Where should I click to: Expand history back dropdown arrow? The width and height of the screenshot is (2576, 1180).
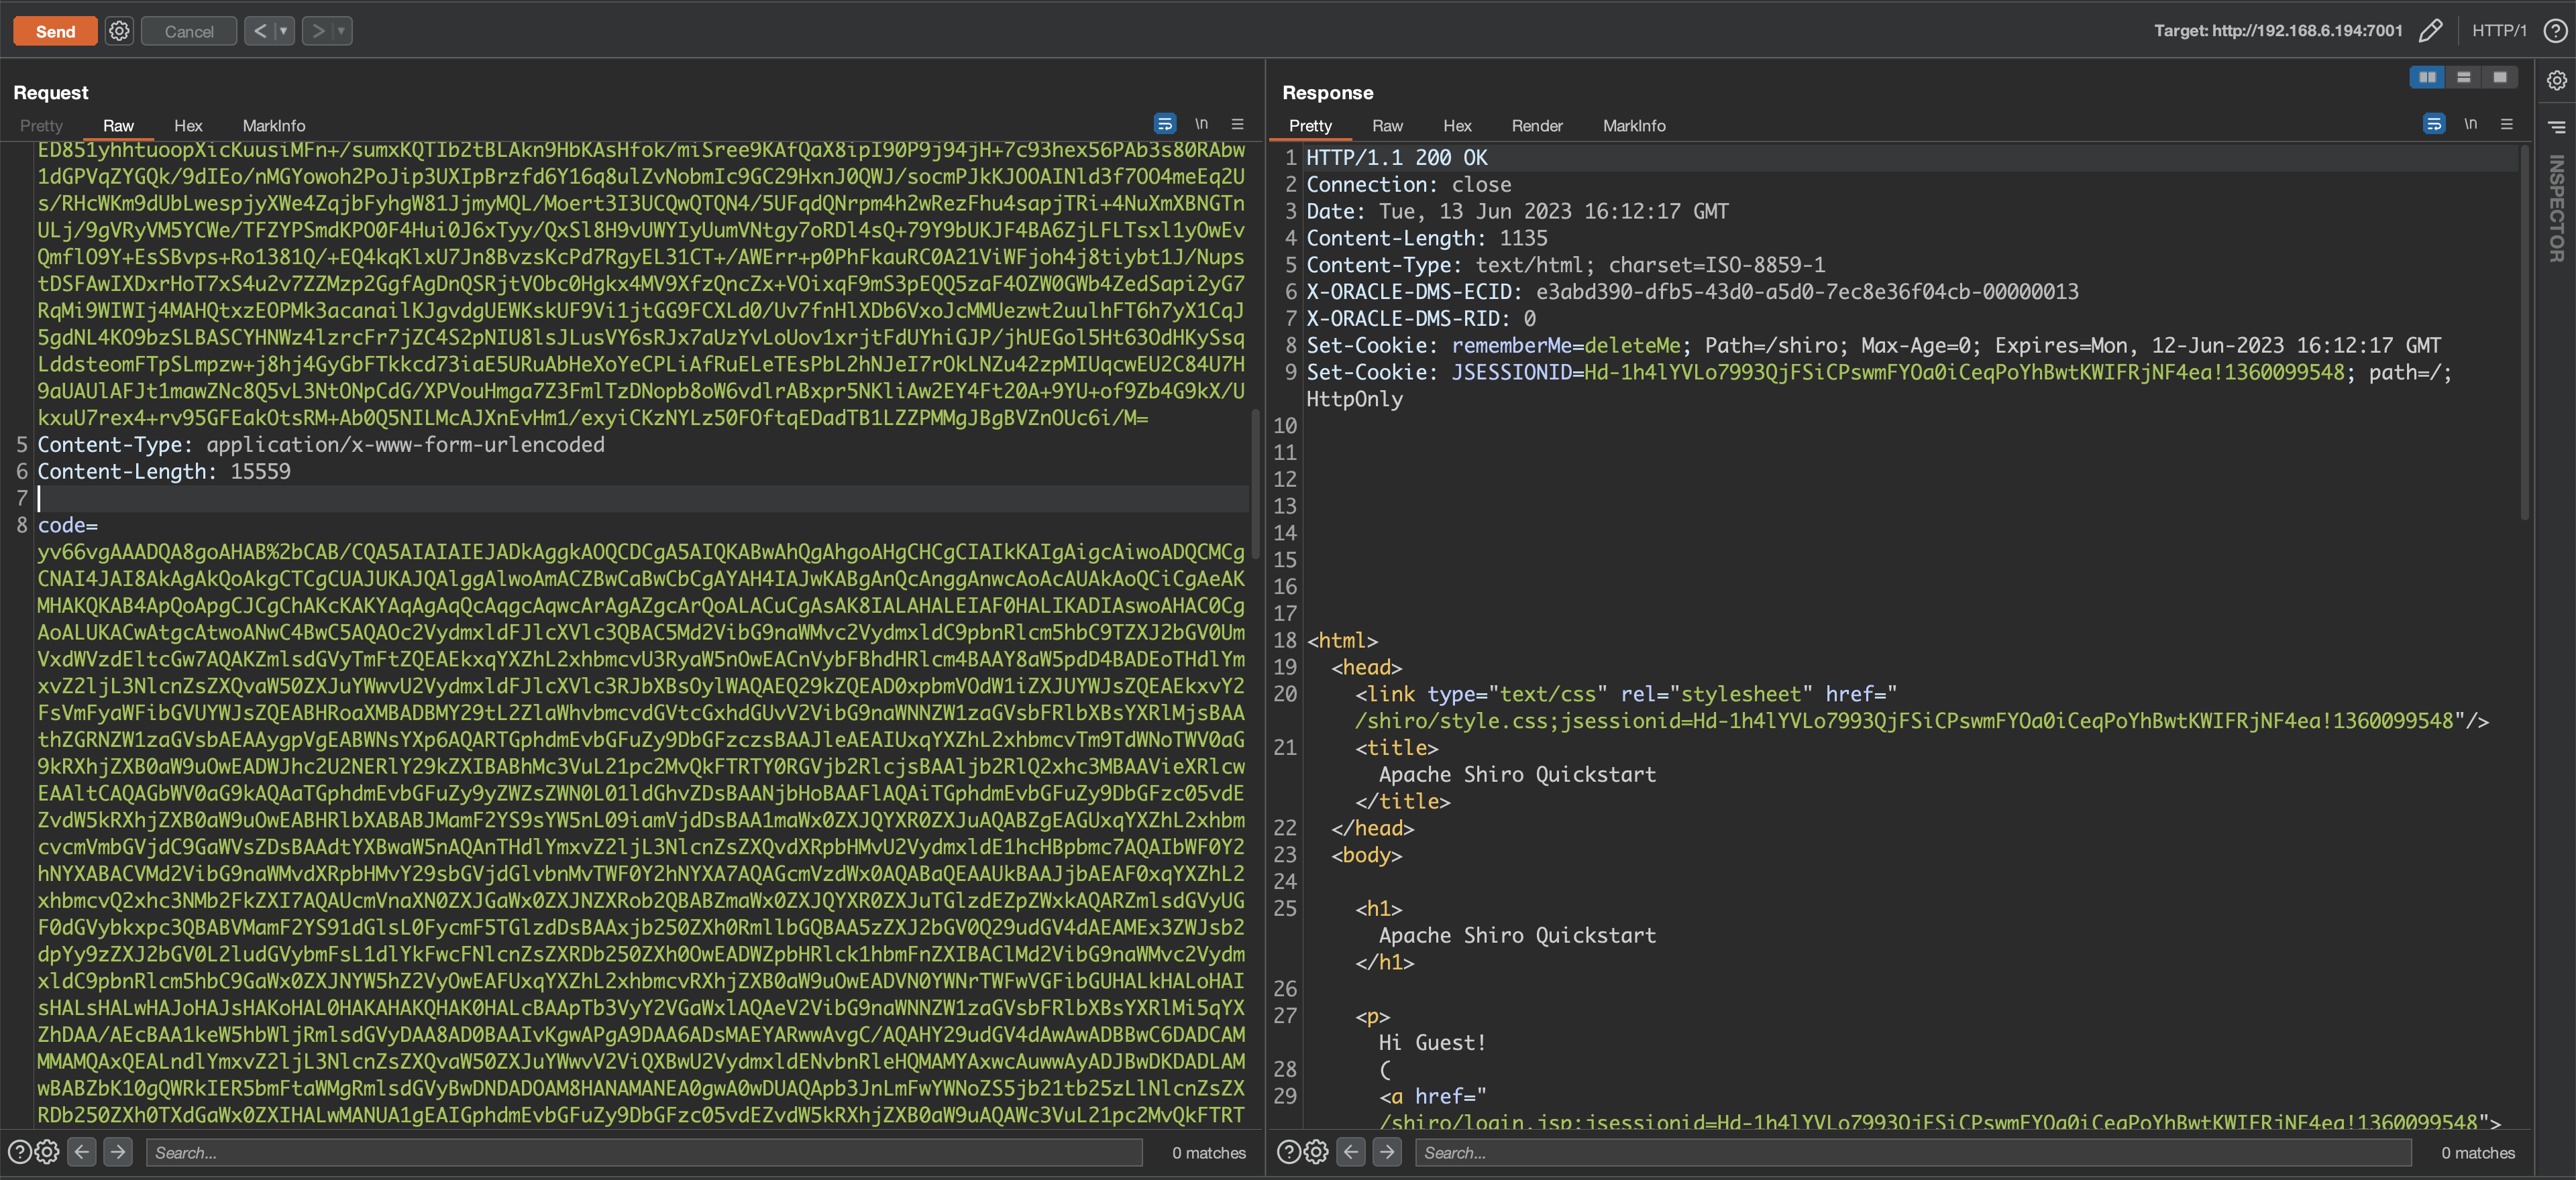click(284, 31)
